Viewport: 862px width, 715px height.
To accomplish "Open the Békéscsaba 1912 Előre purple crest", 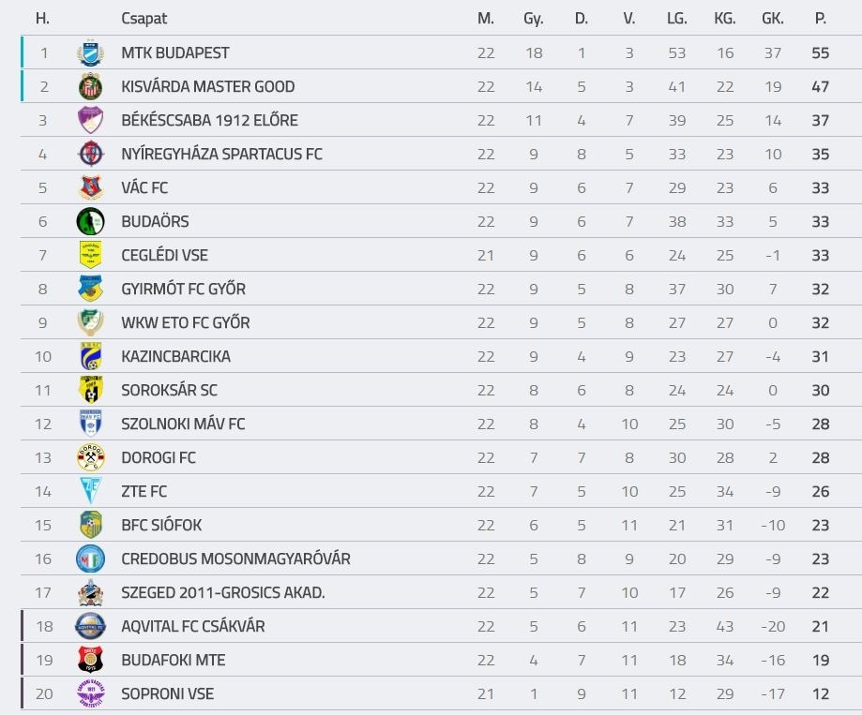I will (x=90, y=120).
